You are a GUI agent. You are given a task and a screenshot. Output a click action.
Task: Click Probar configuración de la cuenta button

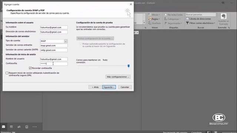point(95,38)
